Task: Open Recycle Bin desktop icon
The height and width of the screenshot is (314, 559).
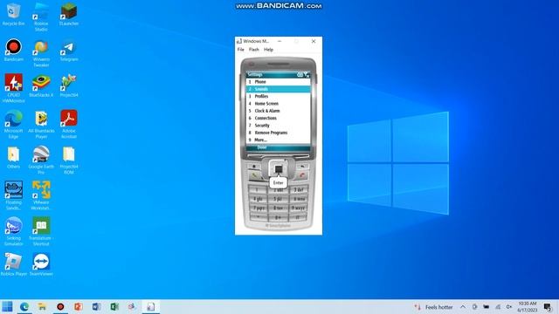Action: pos(14,14)
